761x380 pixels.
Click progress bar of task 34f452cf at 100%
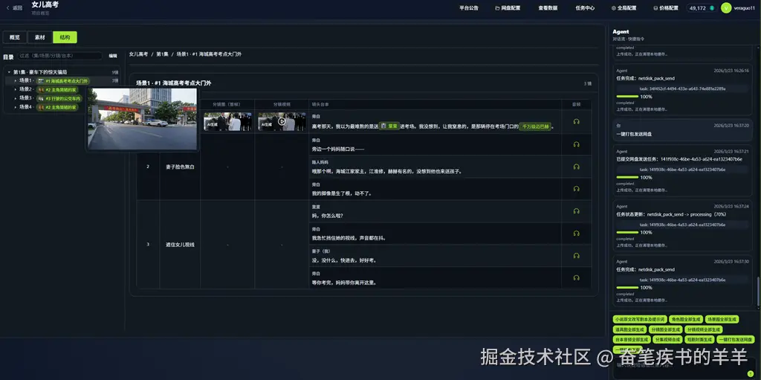627,97
